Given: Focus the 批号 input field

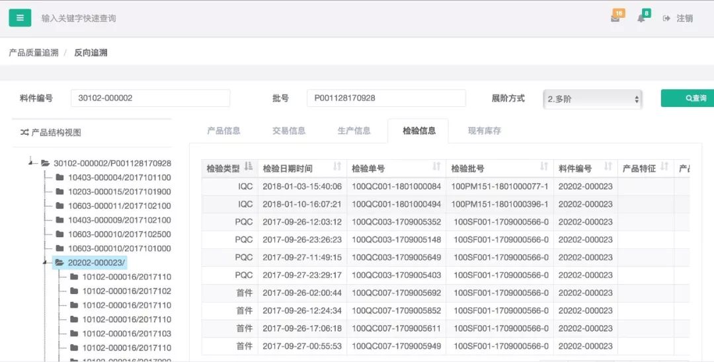Looking at the screenshot, I should (x=386, y=98).
